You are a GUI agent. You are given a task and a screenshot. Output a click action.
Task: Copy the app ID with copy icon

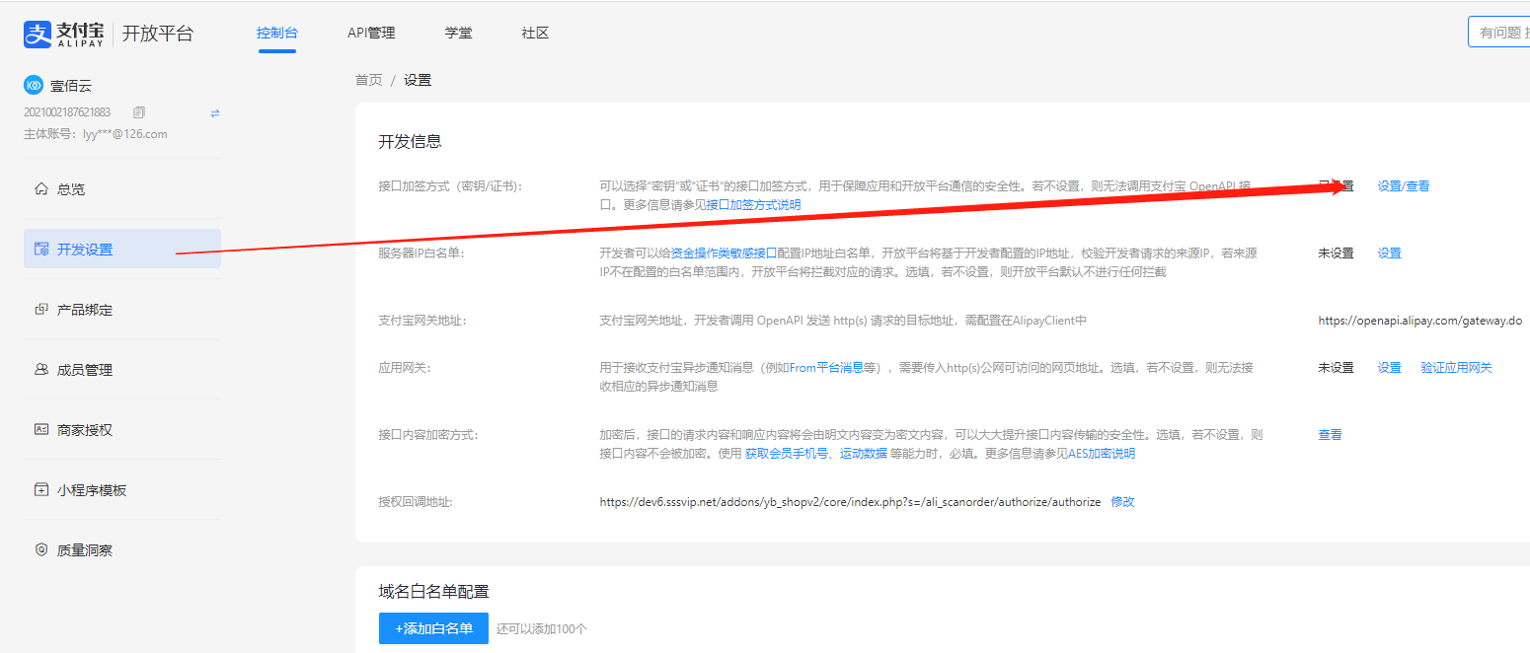click(x=139, y=112)
